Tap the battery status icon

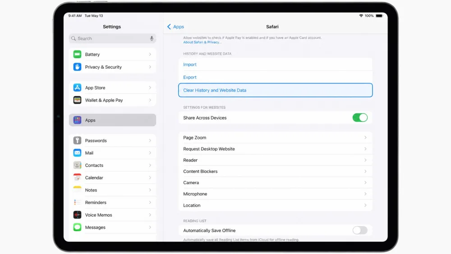point(379,16)
